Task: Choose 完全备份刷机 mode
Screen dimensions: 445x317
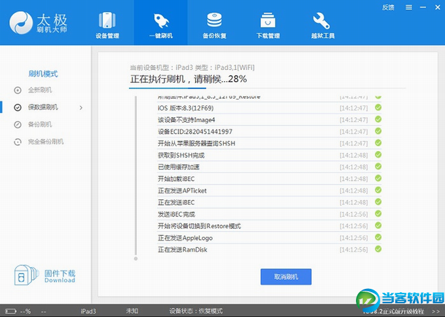Action: pos(45,141)
